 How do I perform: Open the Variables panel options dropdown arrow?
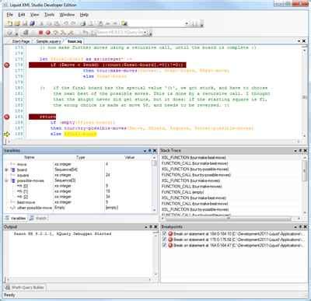coord(145,151)
